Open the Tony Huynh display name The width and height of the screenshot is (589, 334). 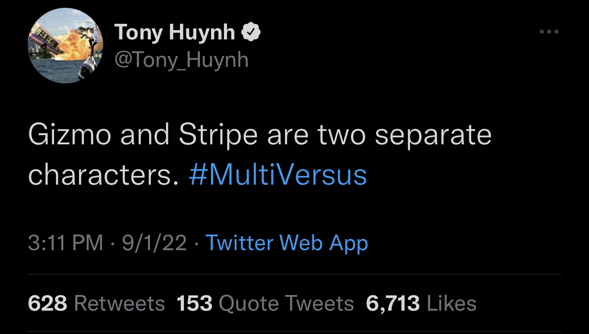click(x=174, y=33)
